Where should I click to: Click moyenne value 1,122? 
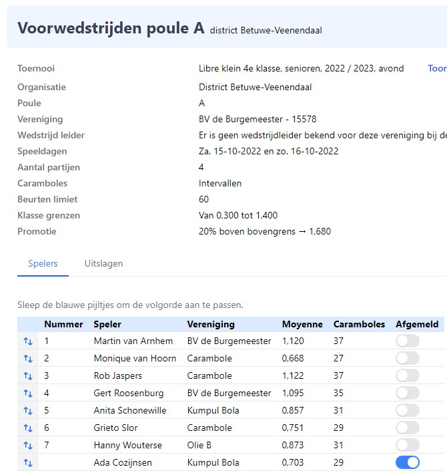click(x=293, y=375)
